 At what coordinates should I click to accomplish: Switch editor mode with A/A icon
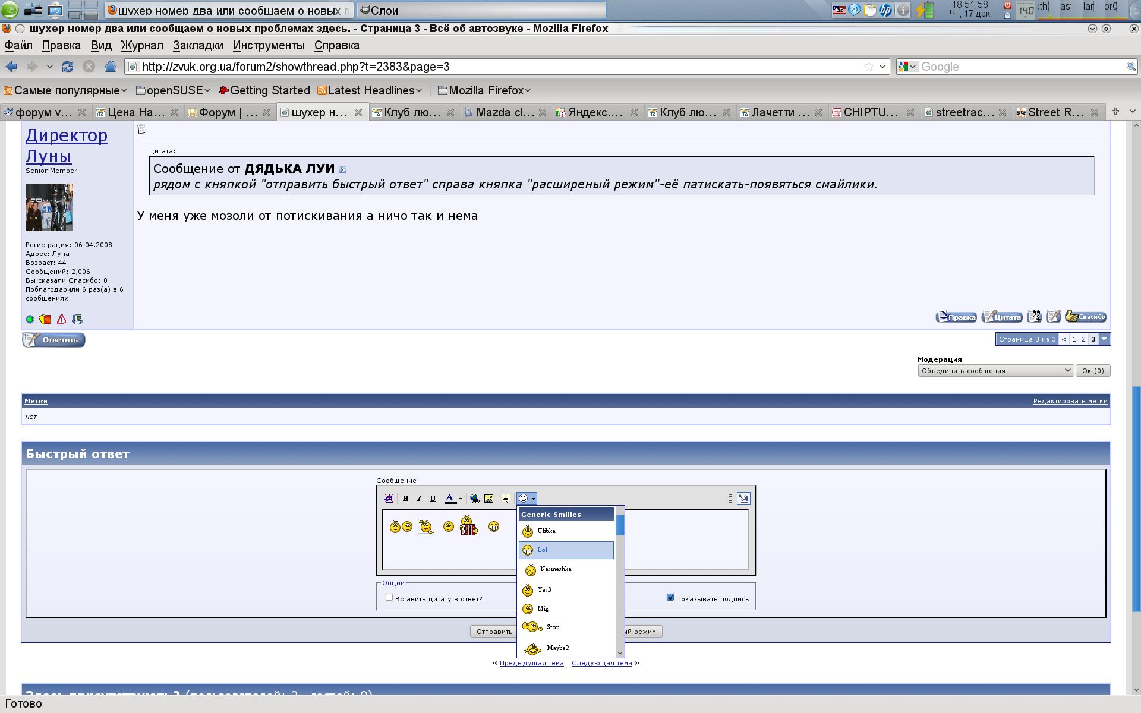743,499
